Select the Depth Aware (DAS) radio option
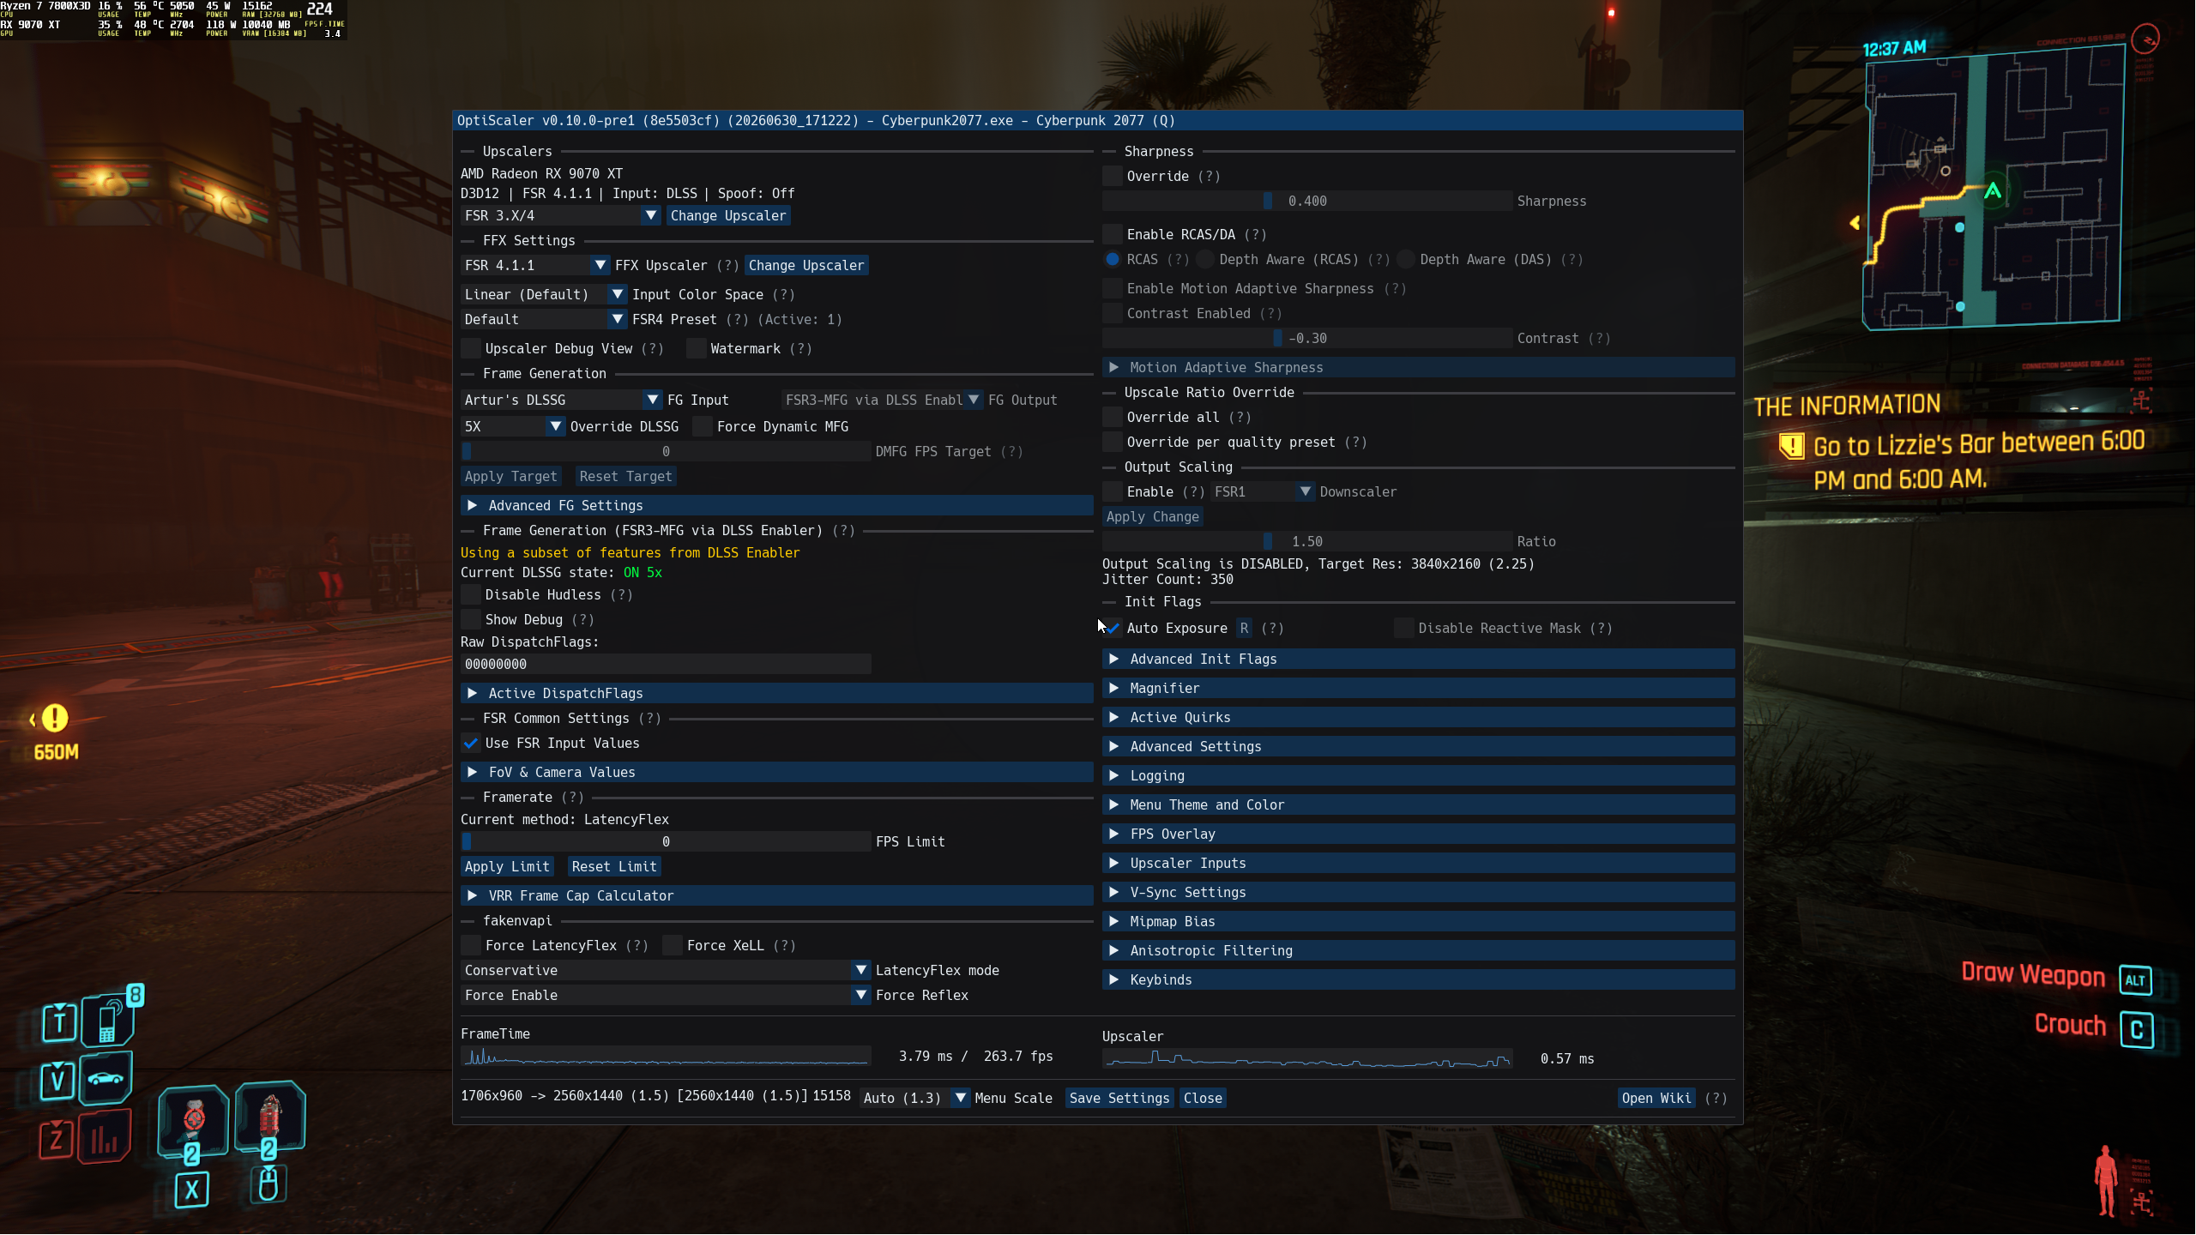 click(x=1406, y=259)
